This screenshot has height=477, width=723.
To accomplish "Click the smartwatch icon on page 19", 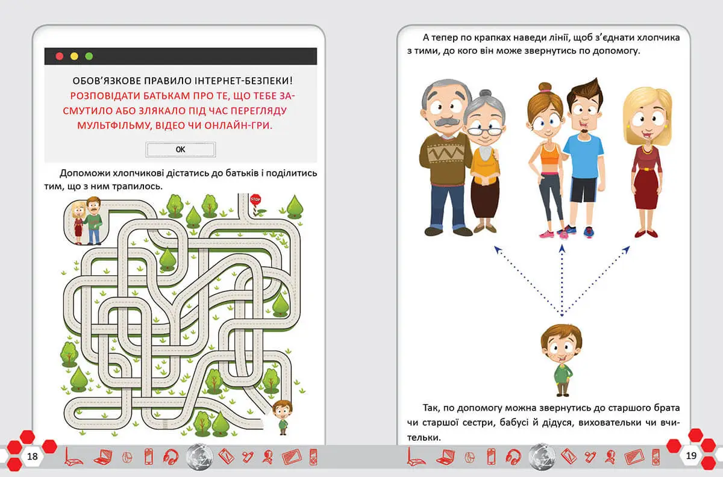I will click(x=469, y=457).
